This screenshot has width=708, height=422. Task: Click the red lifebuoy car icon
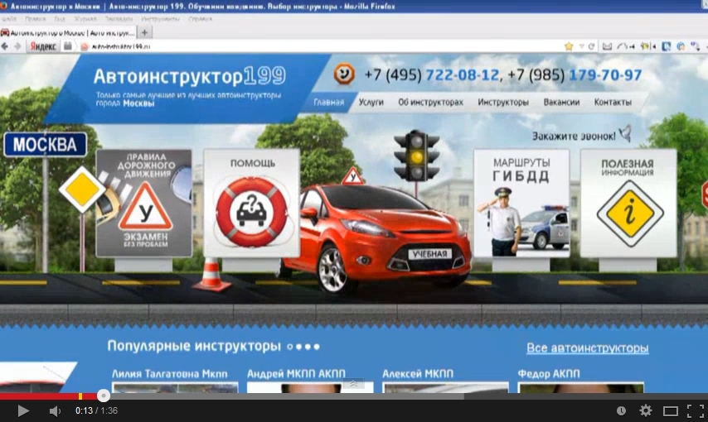(251, 212)
